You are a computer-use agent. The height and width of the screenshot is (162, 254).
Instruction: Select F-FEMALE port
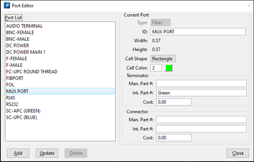click(x=16, y=59)
